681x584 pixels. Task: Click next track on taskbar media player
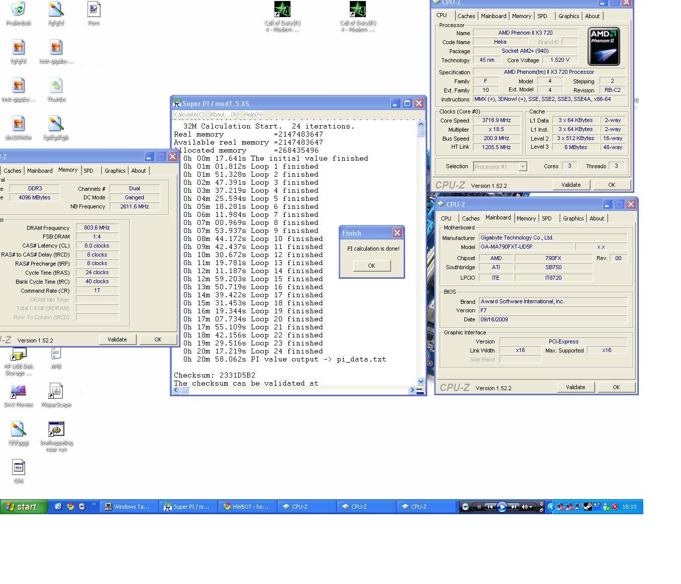(514, 507)
